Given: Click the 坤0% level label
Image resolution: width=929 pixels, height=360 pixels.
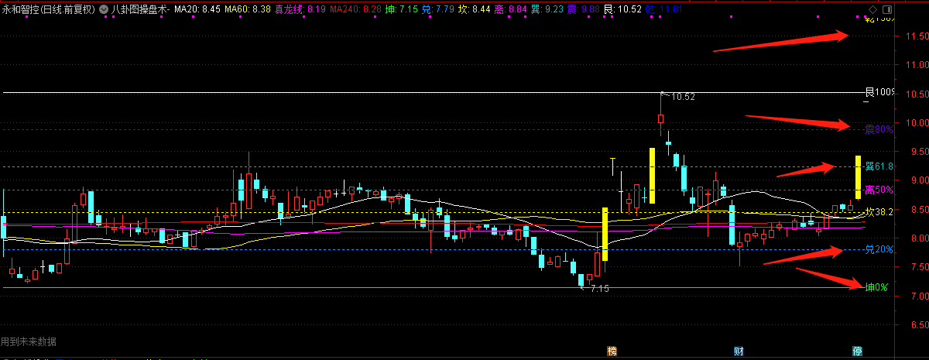Looking at the screenshot, I should coord(876,287).
